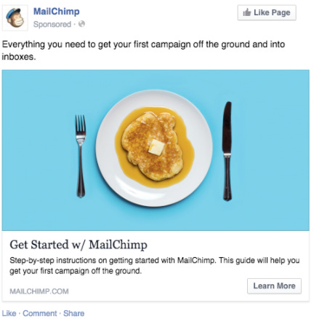Click the Sponsored label under MailChimp
The image size is (314, 319).
(x=52, y=24)
